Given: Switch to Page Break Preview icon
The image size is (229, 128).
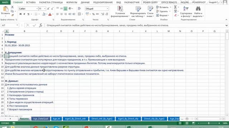Looking at the screenshot, I should click(194, 123).
